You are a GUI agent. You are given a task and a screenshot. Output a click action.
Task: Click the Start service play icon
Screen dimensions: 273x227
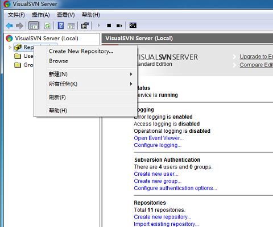(x=98, y=26)
